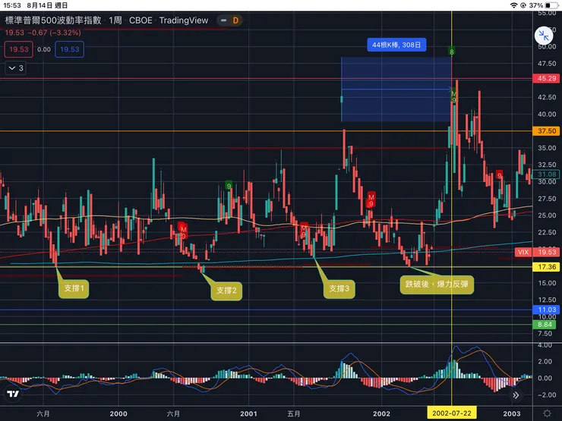
Task: Select the 支撐1 callout label
Action: [74, 288]
